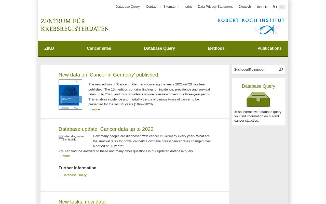Open the Cancer sites menu

point(99,48)
